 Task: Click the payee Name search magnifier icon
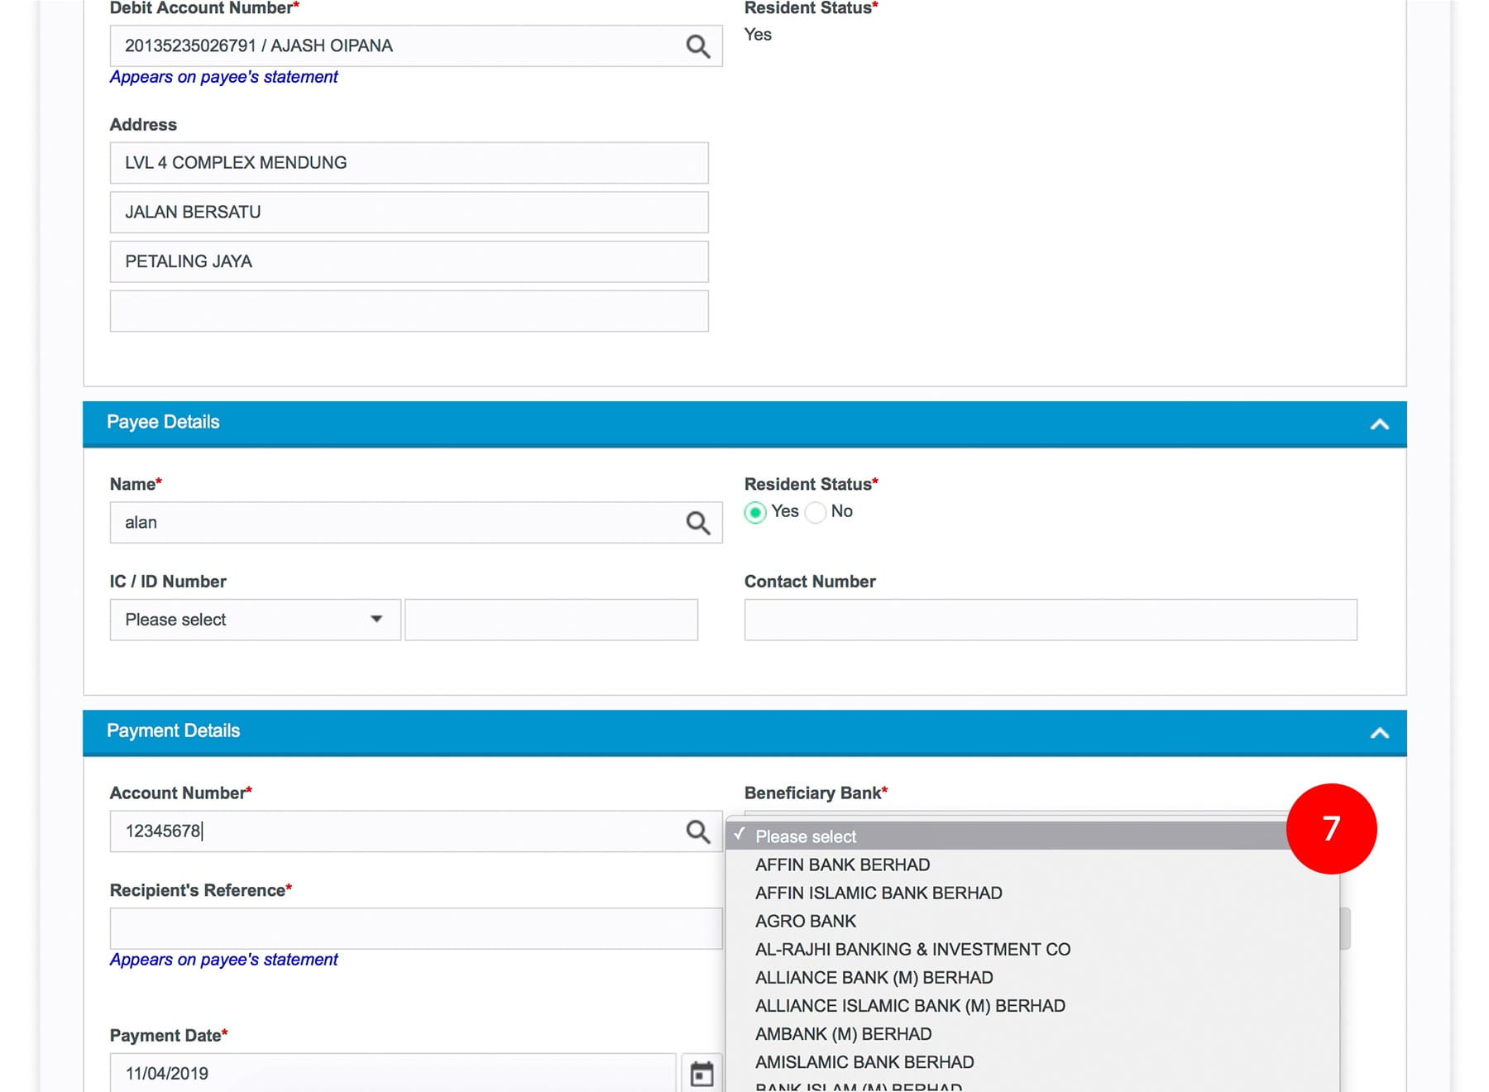click(697, 523)
